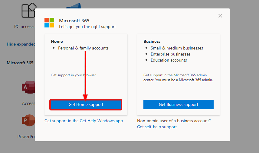Click Microsoft 365 heading on background page
Image resolution: width=259 pixels, height=153 pixels.
(20, 63)
